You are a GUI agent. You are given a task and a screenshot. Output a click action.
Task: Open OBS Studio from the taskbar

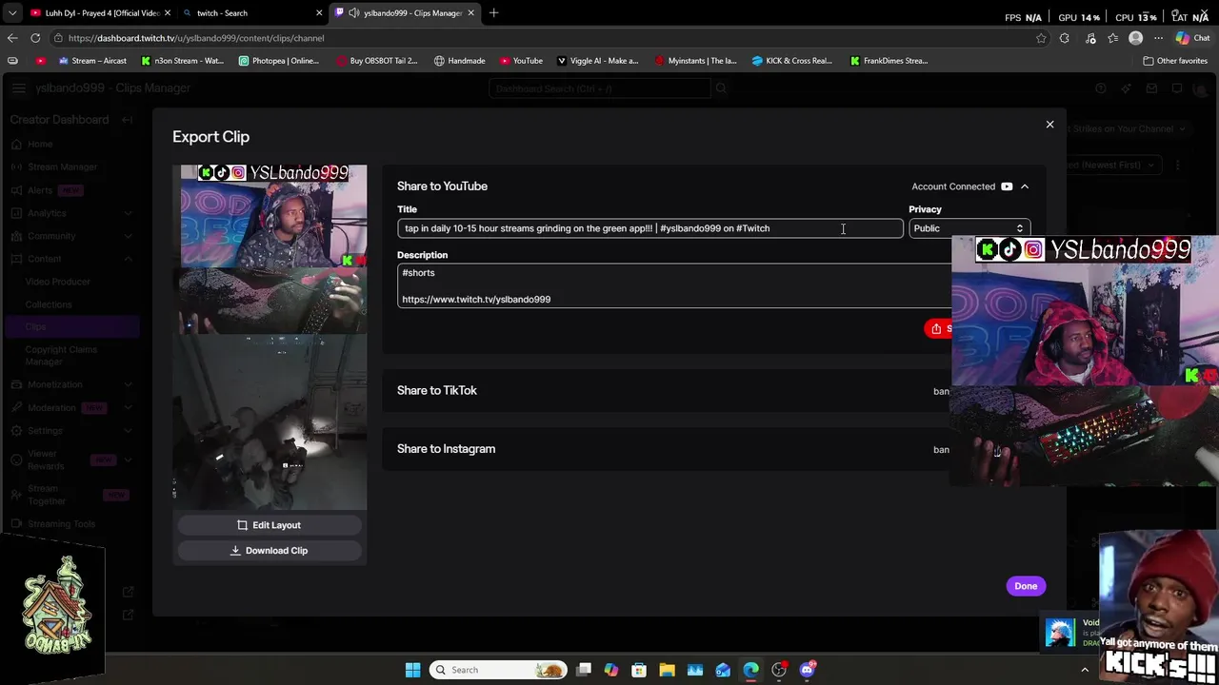[779, 670]
